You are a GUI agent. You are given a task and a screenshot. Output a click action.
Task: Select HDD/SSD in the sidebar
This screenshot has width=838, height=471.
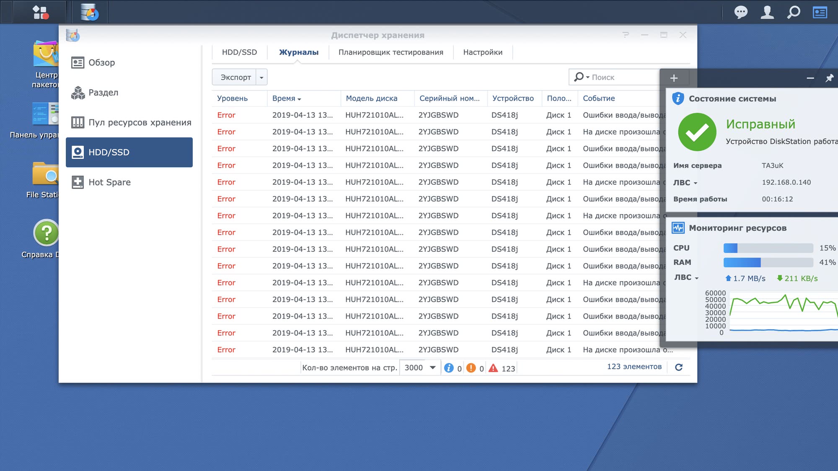[x=129, y=152]
